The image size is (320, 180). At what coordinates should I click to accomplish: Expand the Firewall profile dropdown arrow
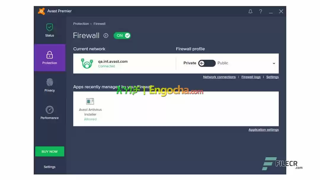(x=274, y=63)
